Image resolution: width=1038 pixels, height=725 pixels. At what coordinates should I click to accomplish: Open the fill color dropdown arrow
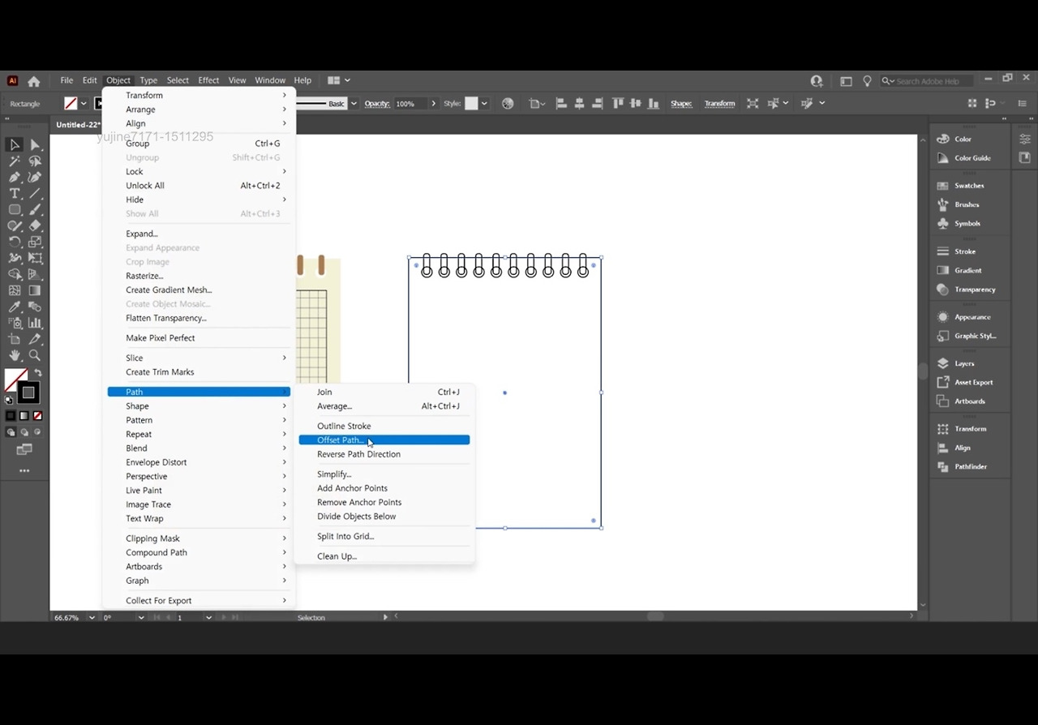[84, 104]
